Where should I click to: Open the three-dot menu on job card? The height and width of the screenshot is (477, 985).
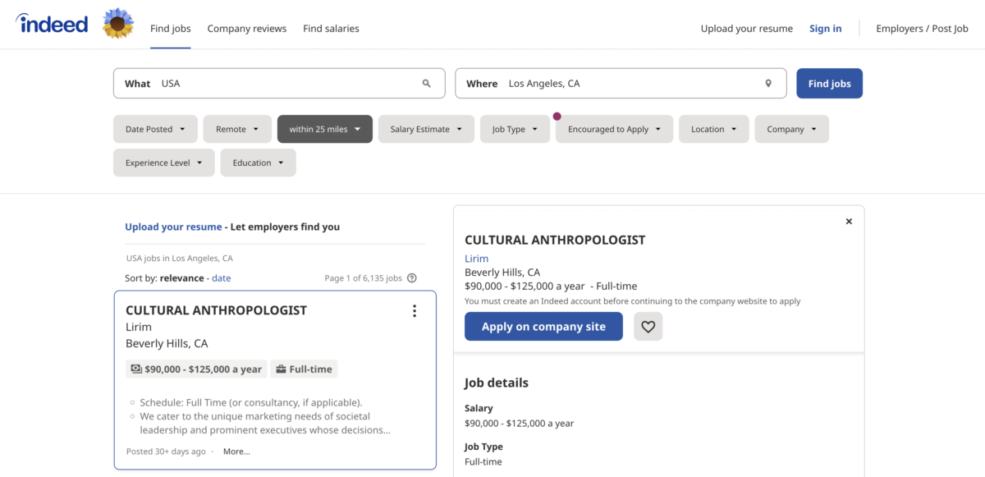point(415,311)
